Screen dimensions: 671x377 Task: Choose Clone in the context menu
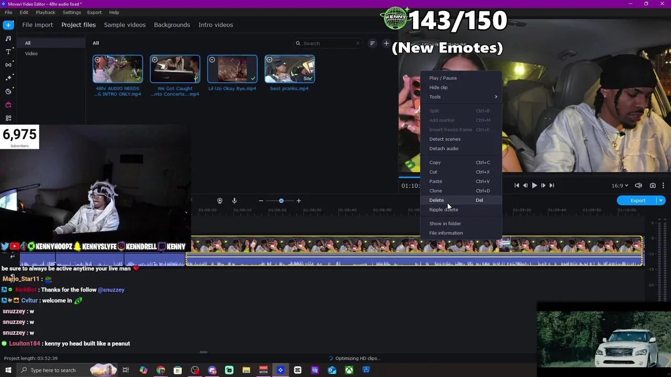tap(462, 191)
